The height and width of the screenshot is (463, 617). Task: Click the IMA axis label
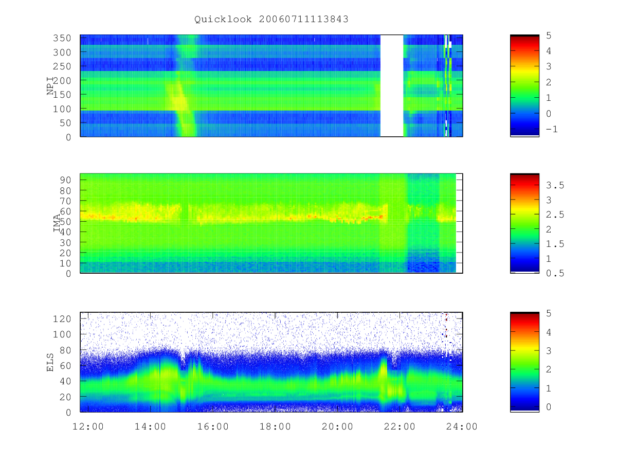(x=57, y=223)
